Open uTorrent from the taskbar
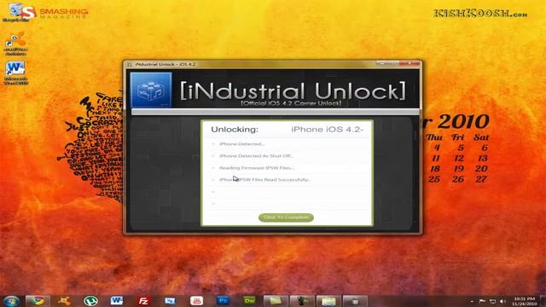The width and height of the screenshot is (546, 307). pyautogui.click(x=90, y=301)
